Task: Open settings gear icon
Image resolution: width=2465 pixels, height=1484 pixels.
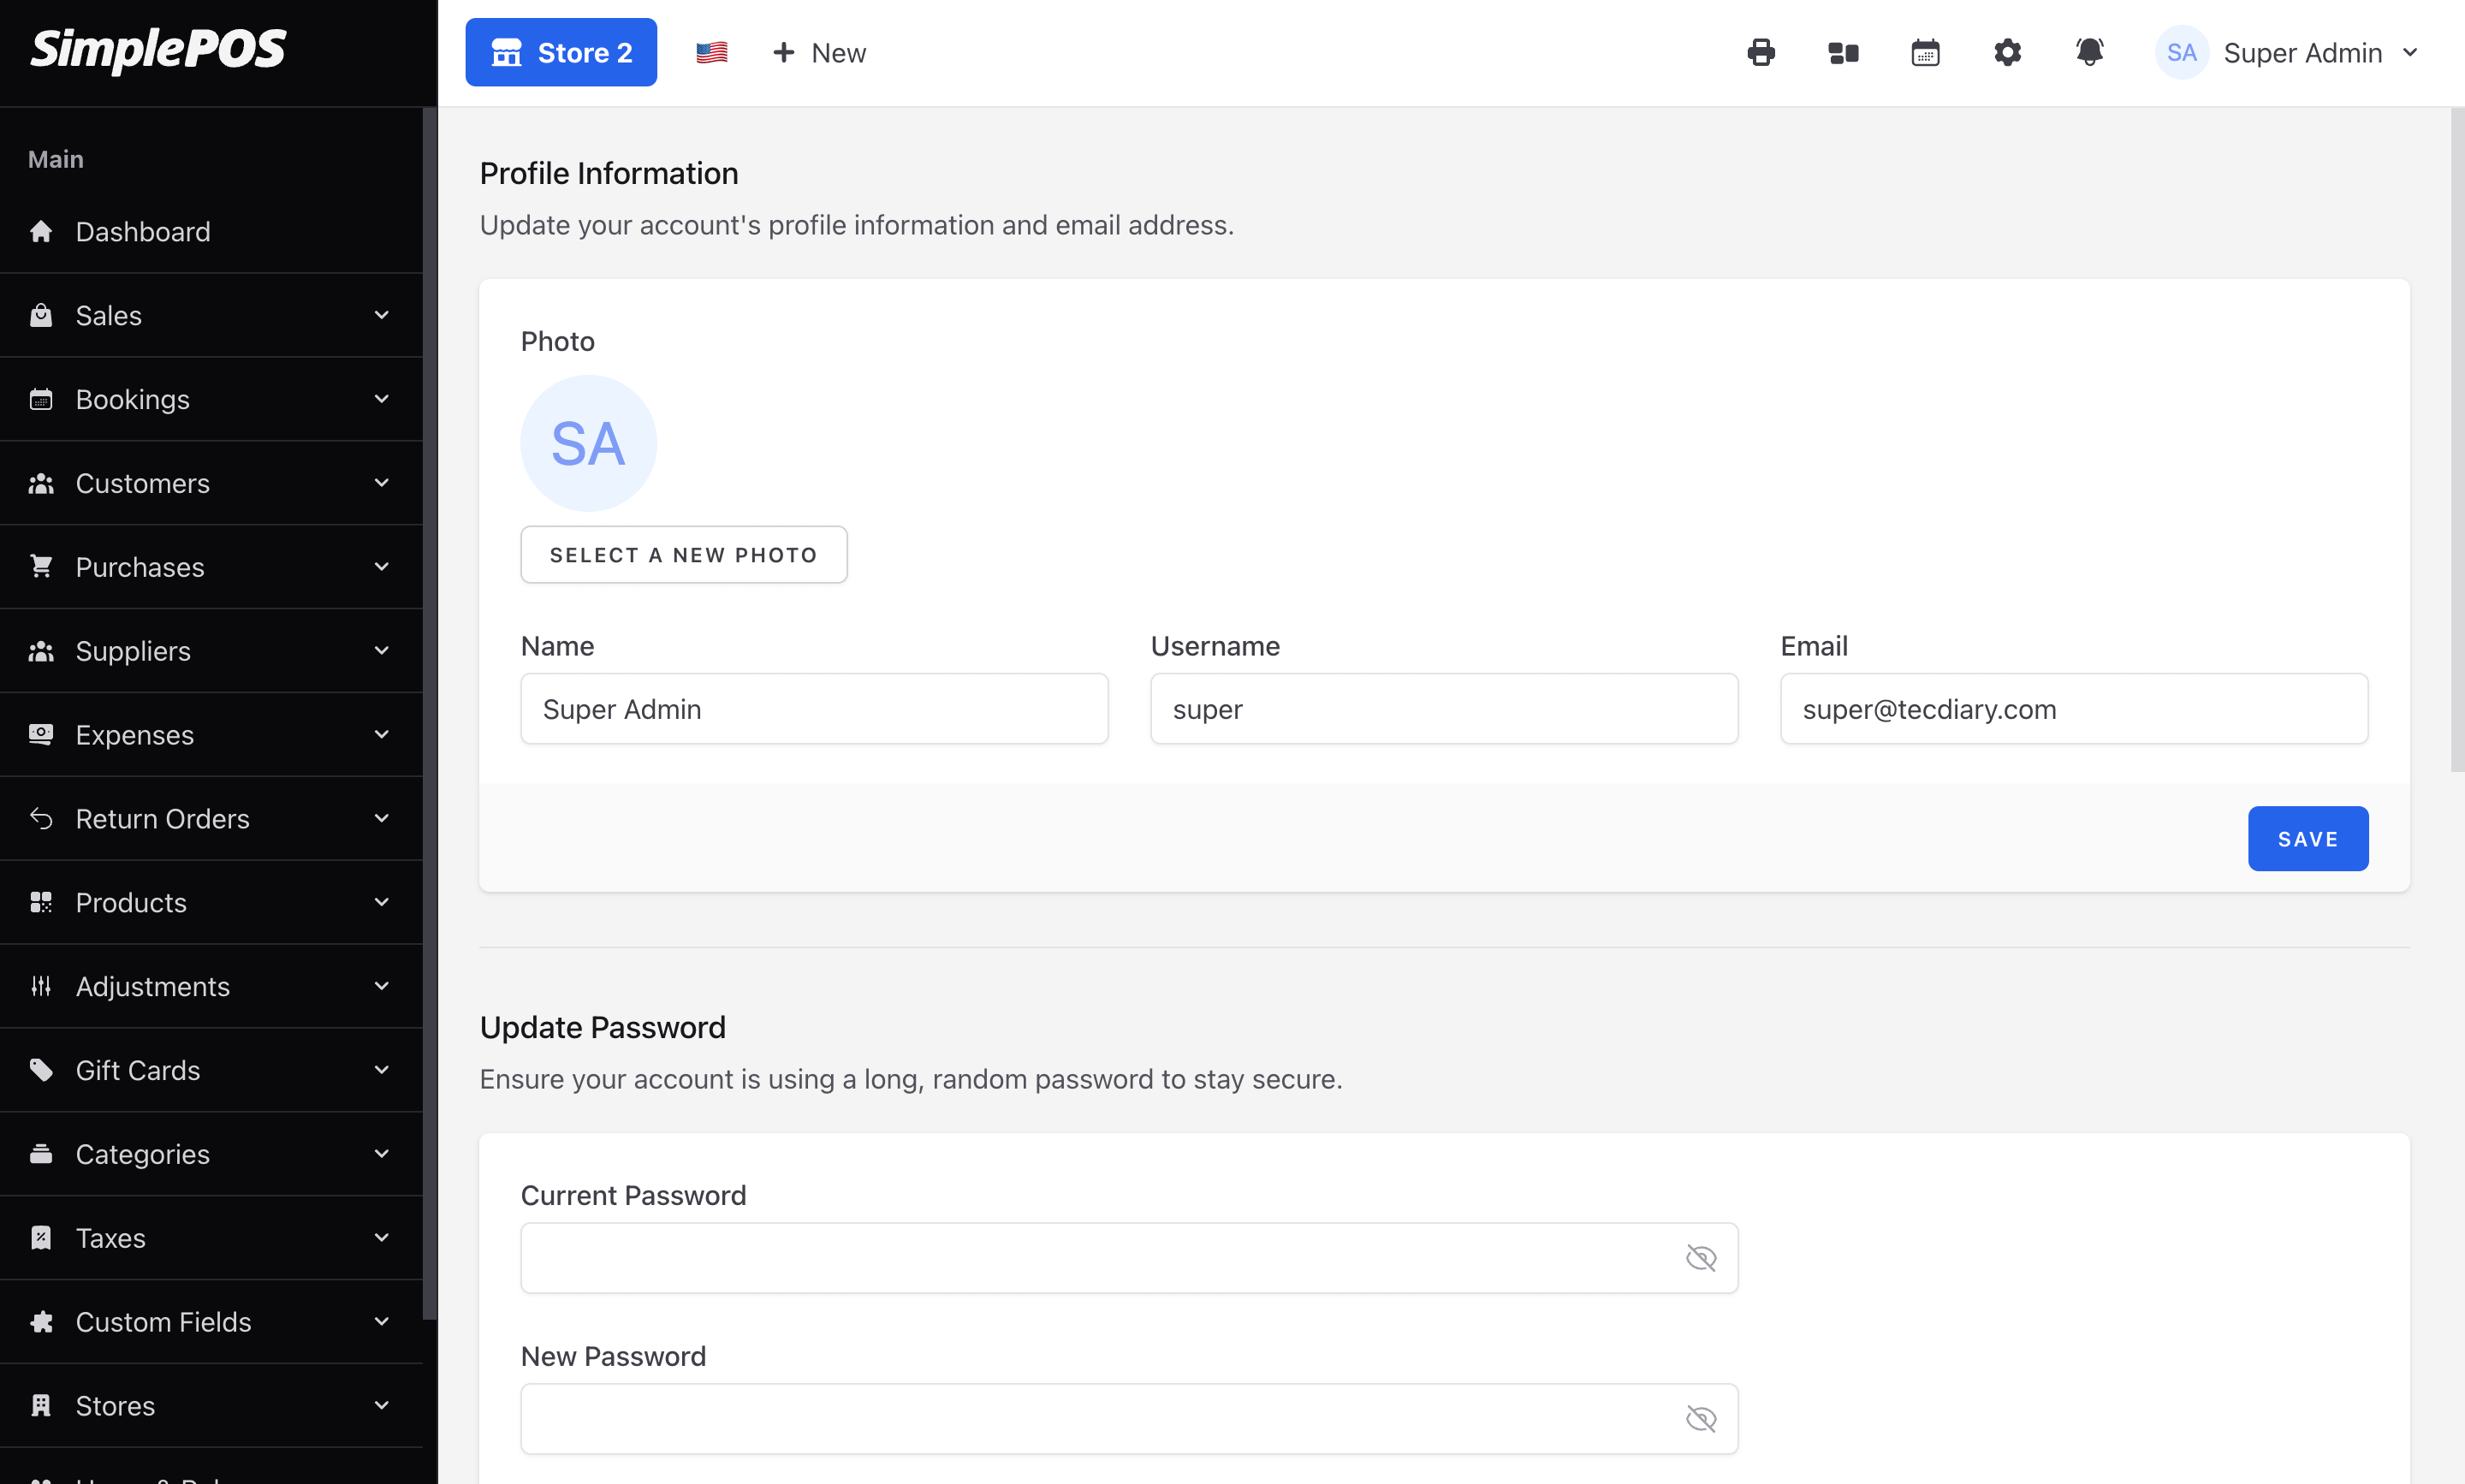Action: (2007, 52)
